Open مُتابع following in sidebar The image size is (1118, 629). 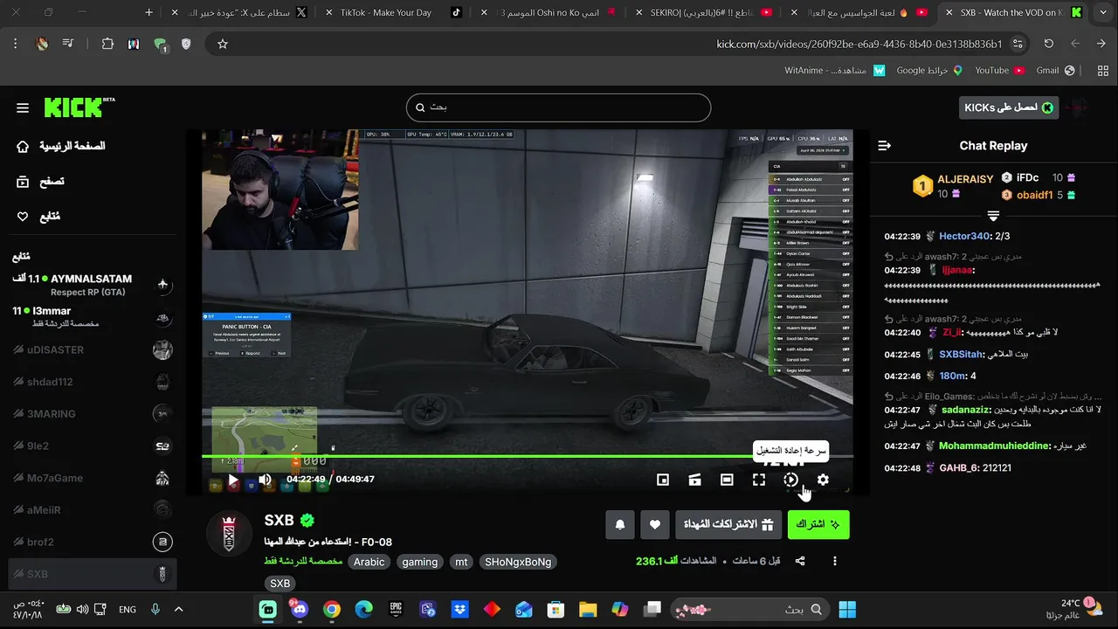tap(38, 216)
